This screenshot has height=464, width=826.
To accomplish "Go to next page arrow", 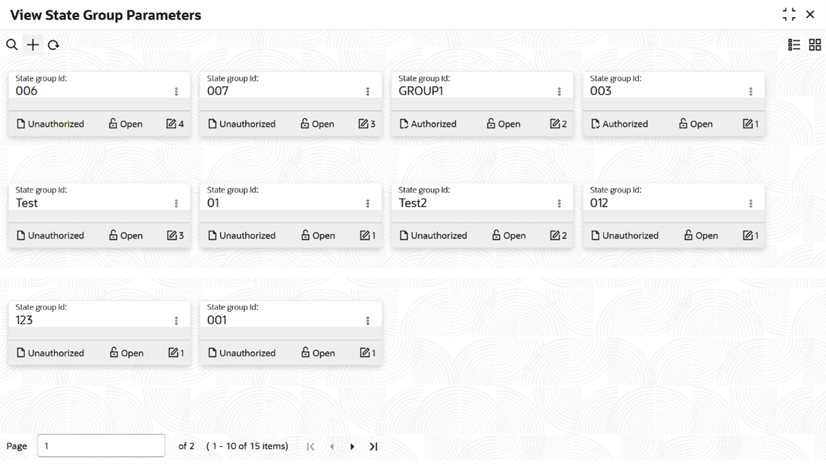I will (x=352, y=447).
